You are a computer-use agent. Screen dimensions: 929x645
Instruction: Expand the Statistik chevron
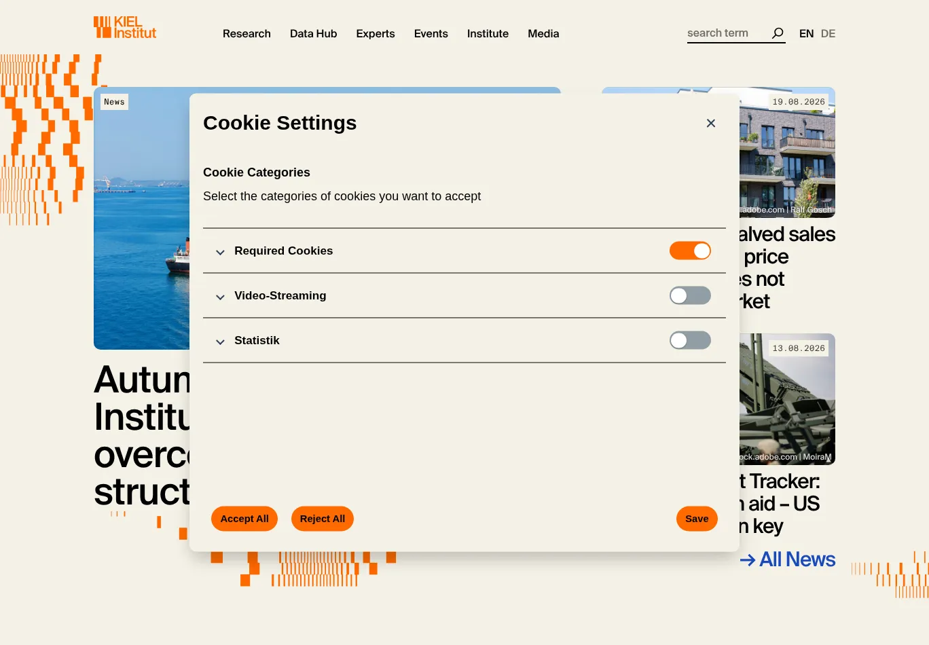point(220,342)
